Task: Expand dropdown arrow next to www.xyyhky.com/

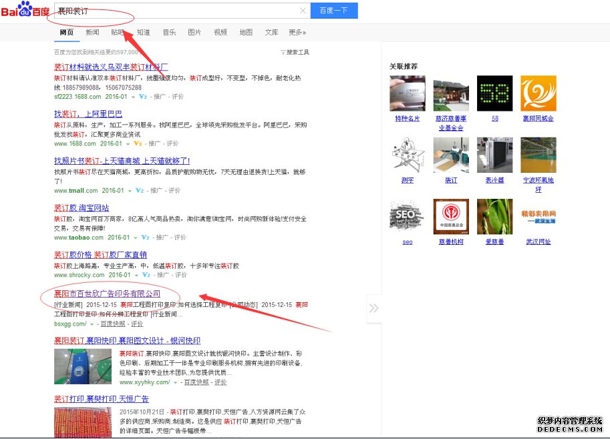Action: point(176,382)
